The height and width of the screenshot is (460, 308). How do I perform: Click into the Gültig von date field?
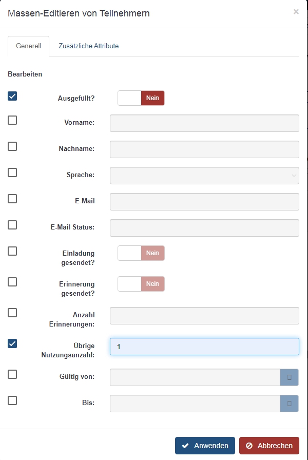(195, 377)
